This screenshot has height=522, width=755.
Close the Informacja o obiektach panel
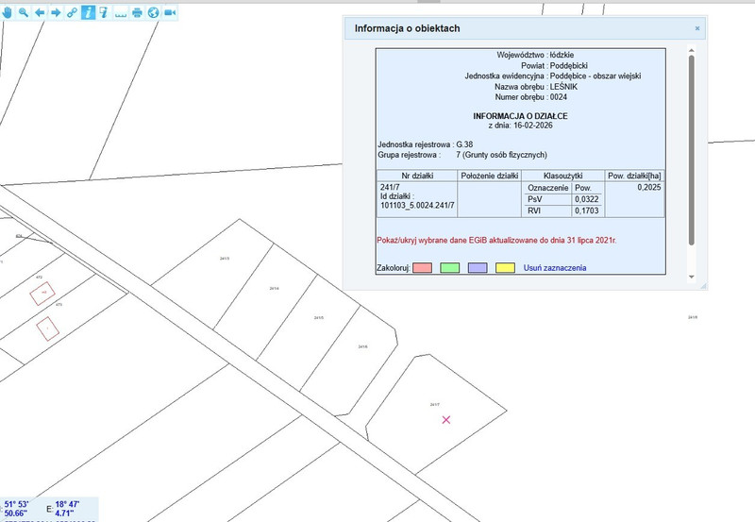click(x=697, y=28)
